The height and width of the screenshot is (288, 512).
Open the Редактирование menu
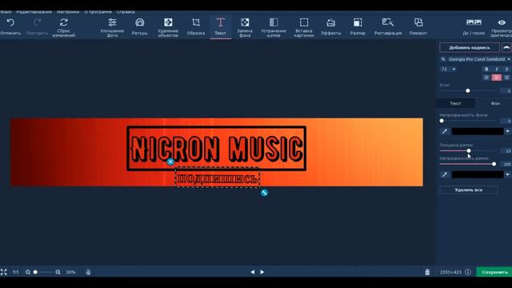(34, 12)
